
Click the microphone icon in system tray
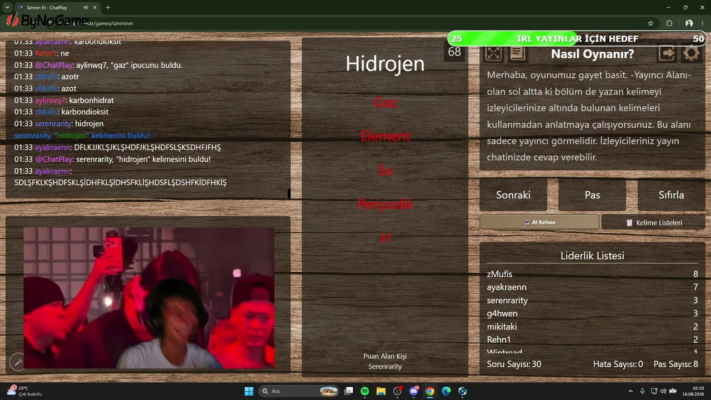[643, 391]
